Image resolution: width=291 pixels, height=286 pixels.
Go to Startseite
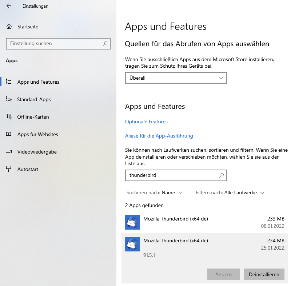58,27
